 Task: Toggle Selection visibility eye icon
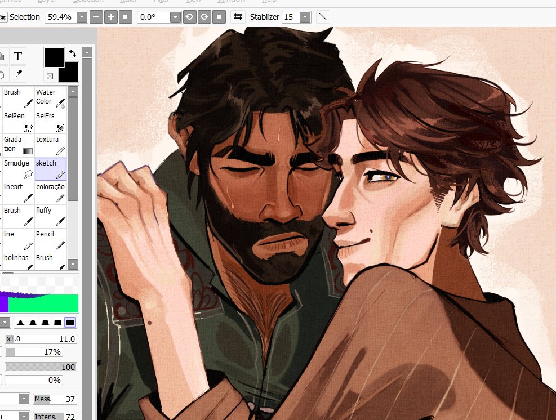(3, 17)
